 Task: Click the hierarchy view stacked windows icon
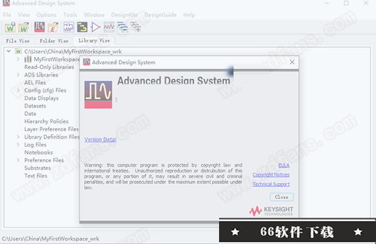click(x=122, y=27)
